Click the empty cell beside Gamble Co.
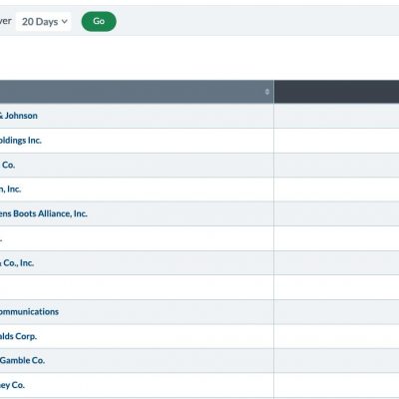This screenshot has height=399, width=399. click(x=336, y=360)
